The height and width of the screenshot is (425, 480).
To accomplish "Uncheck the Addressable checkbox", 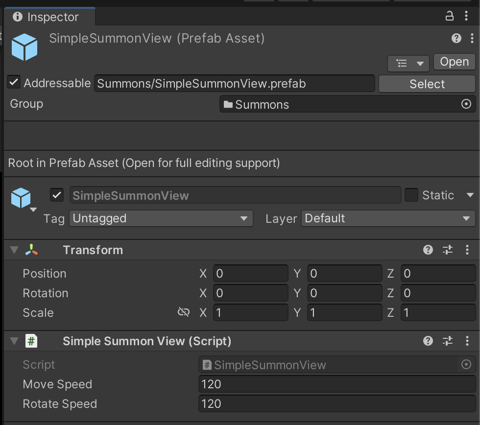I will coord(14,83).
